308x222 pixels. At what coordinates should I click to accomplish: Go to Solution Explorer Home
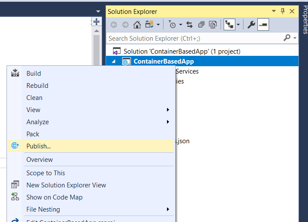tap(137, 25)
